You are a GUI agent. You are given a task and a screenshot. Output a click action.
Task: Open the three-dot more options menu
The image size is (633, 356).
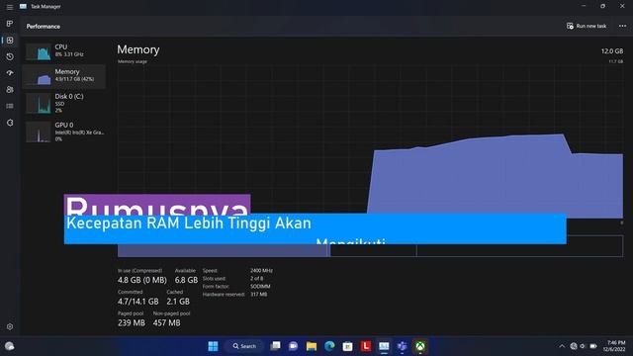pos(622,26)
